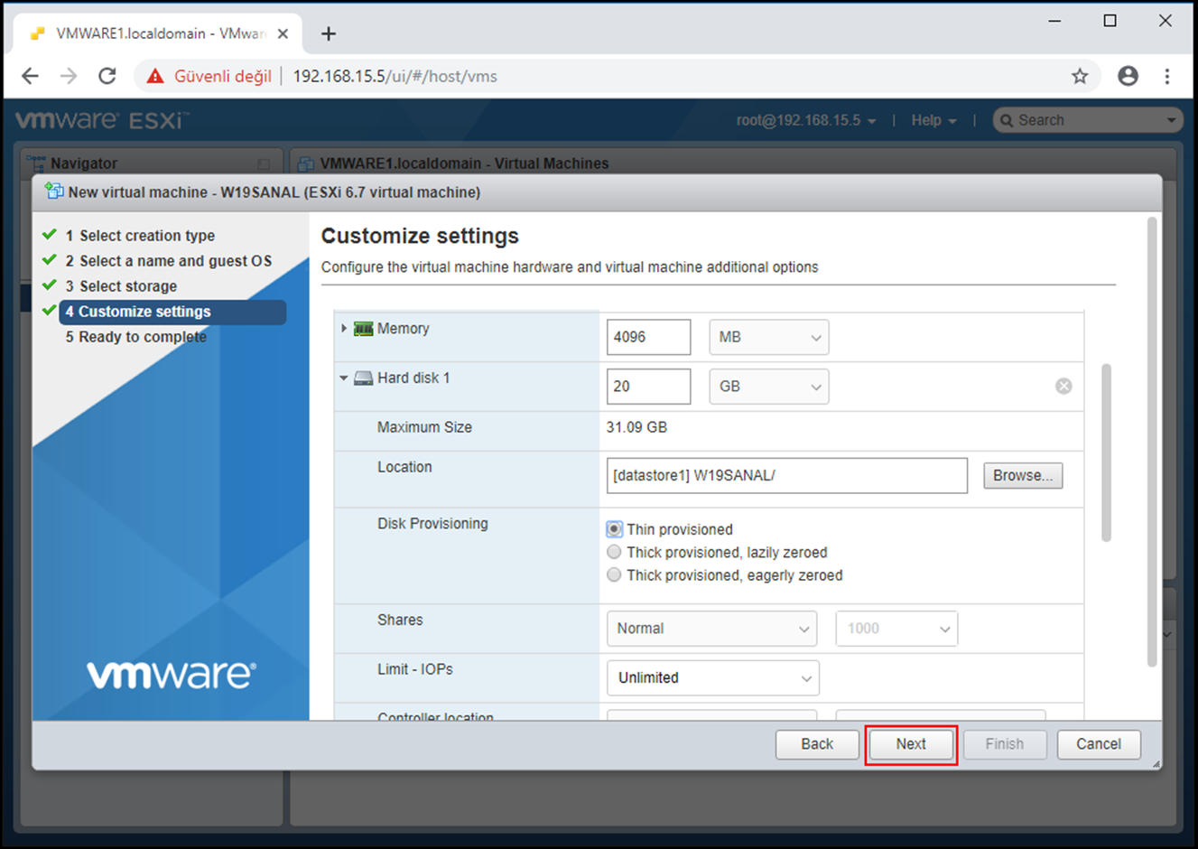Reload the ESXi web page

(x=107, y=76)
